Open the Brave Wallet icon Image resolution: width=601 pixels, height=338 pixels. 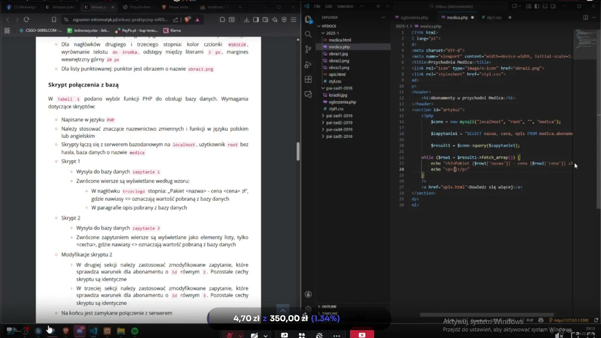pos(265,20)
